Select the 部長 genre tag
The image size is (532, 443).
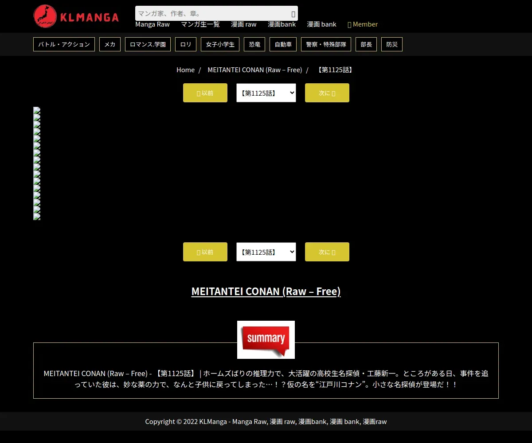tap(366, 44)
